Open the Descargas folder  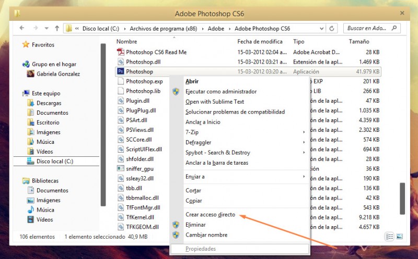pyautogui.click(x=49, y=103)
